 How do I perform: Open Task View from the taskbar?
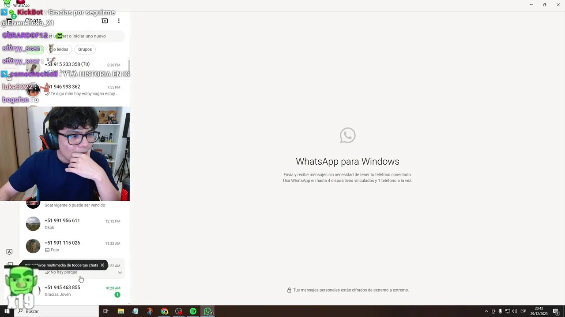pos(106,311)
